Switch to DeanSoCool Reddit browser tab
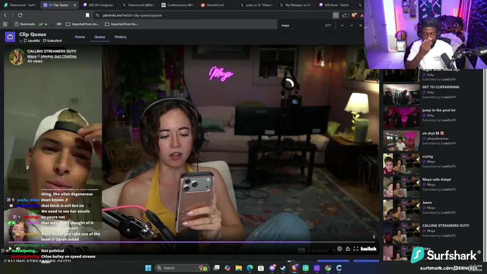The image size is (487, 274). (217, 5)
